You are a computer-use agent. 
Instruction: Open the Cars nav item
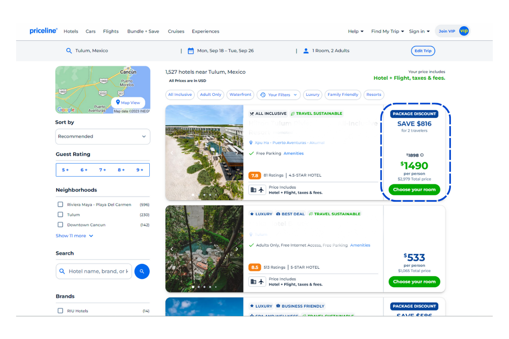coord(90,31)
